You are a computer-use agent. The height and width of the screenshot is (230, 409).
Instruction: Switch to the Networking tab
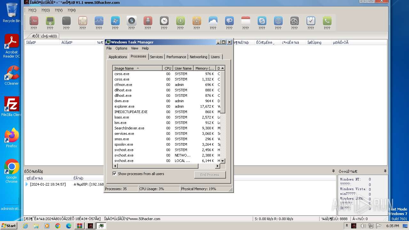(x=198, y=57)
